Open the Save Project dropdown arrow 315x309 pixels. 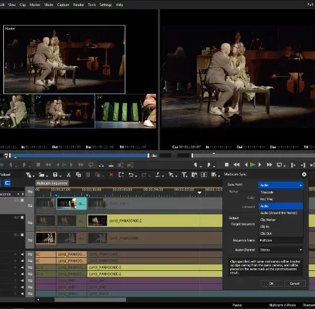(60, 176)
